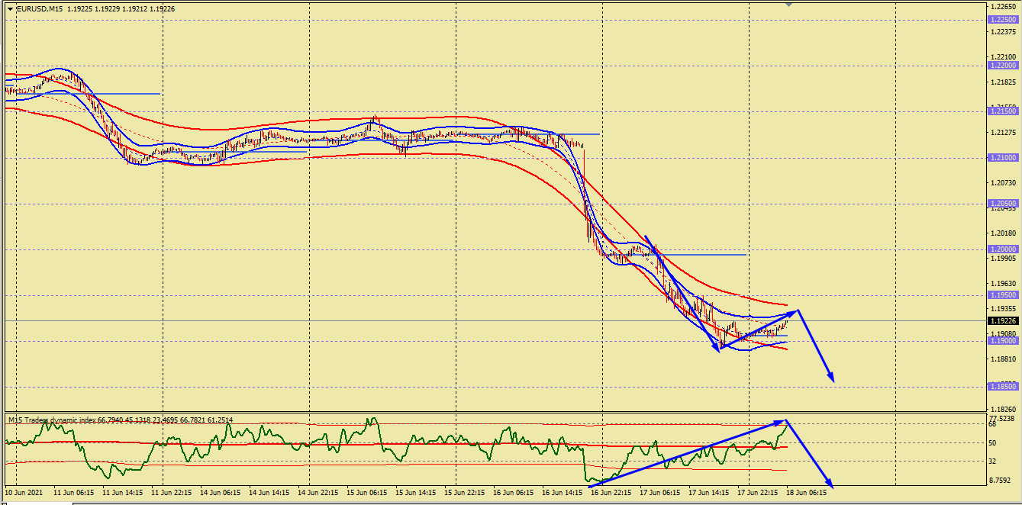
Task: Click the one-click trading triangle beside EURUSD,M15
Action: (10, 8)
